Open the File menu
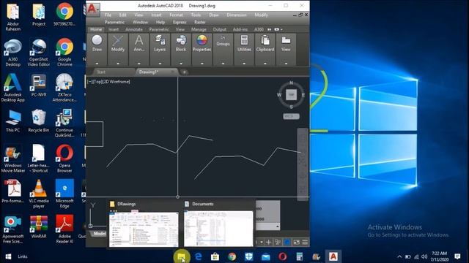The image size is (469, 263). pos(108,15)
